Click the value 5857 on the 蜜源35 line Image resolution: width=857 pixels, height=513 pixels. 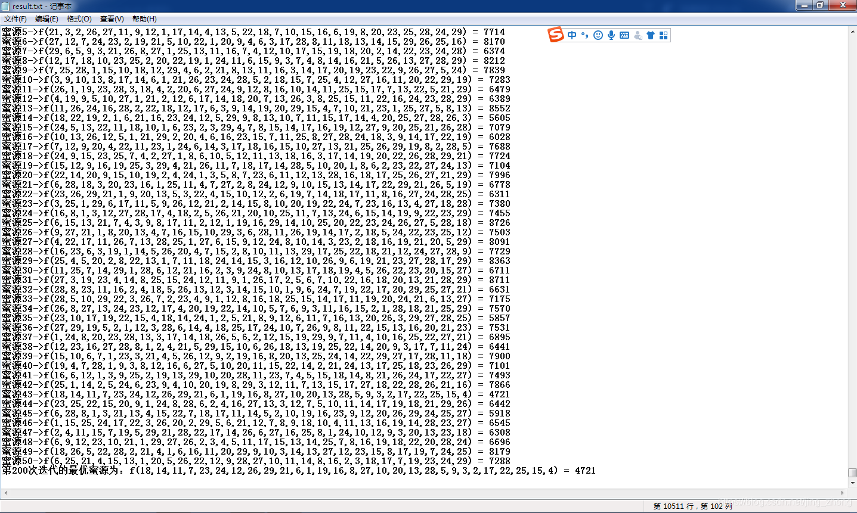(x=500, y=318)
